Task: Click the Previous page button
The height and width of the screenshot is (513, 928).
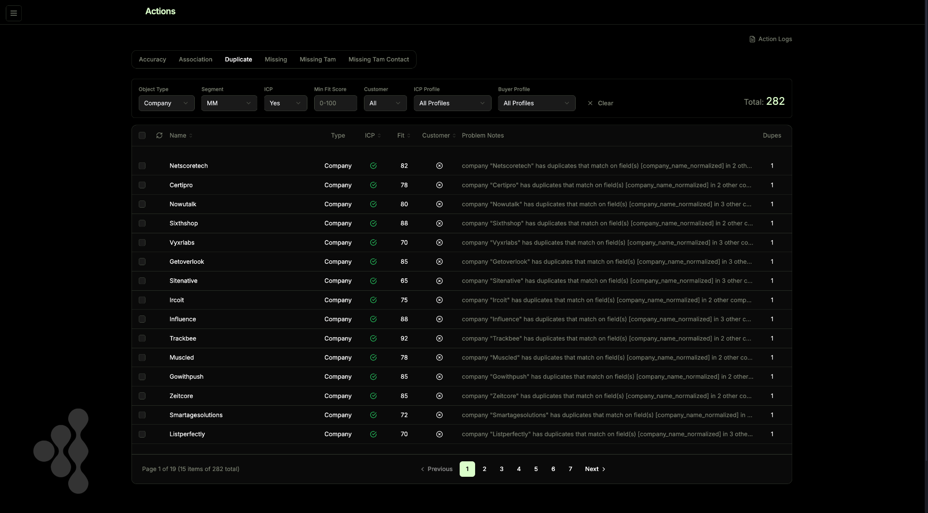Action: [436, 469]
